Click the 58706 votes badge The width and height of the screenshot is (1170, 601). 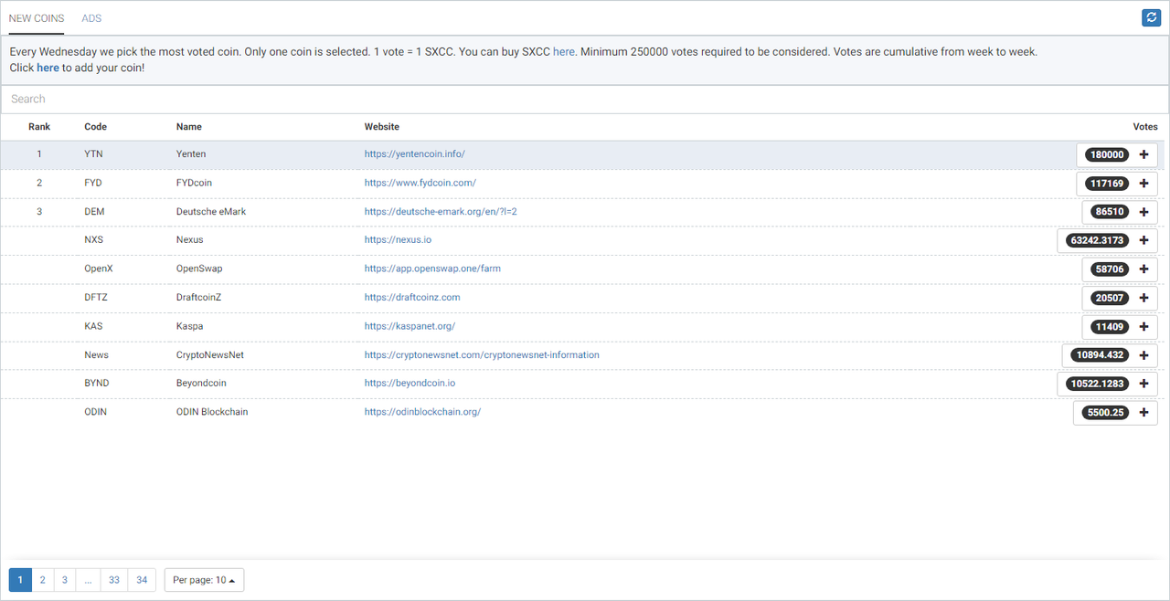[1110, 269]
